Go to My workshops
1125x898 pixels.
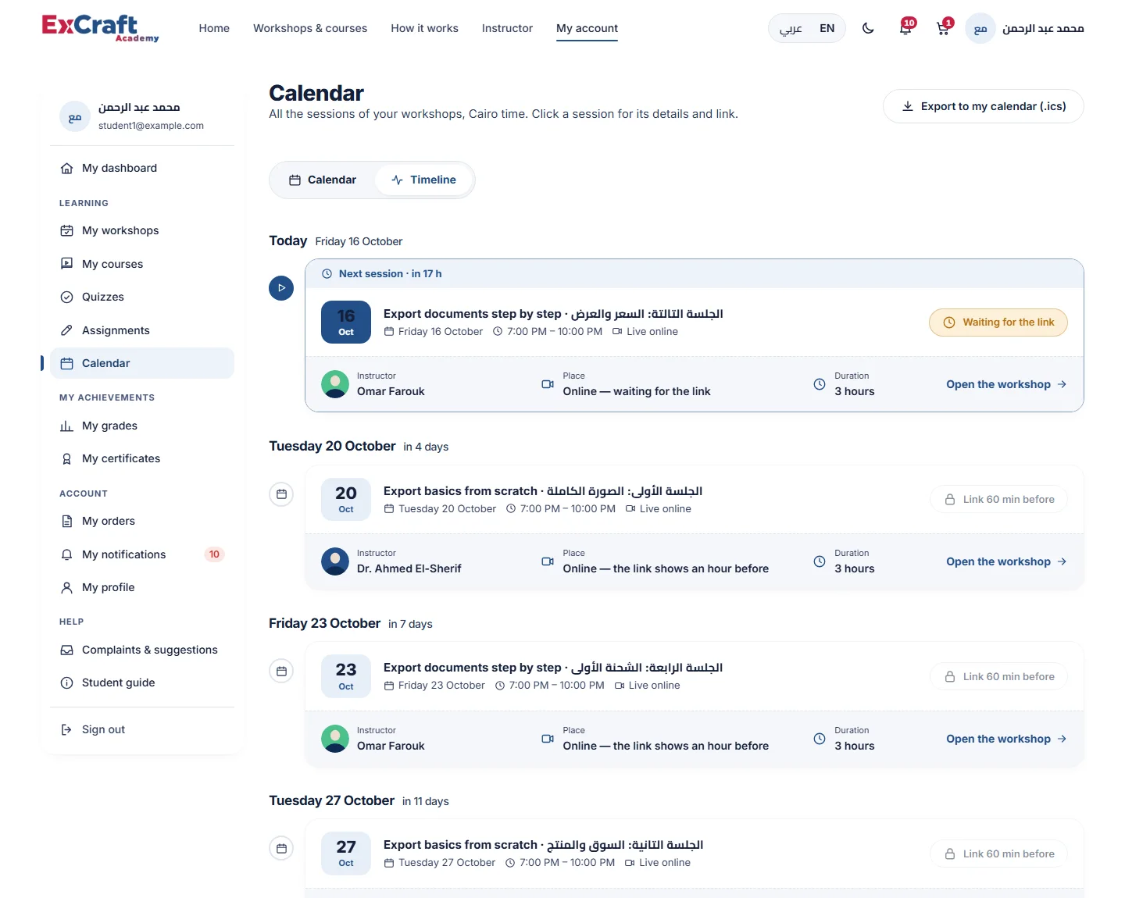point(142,230)
